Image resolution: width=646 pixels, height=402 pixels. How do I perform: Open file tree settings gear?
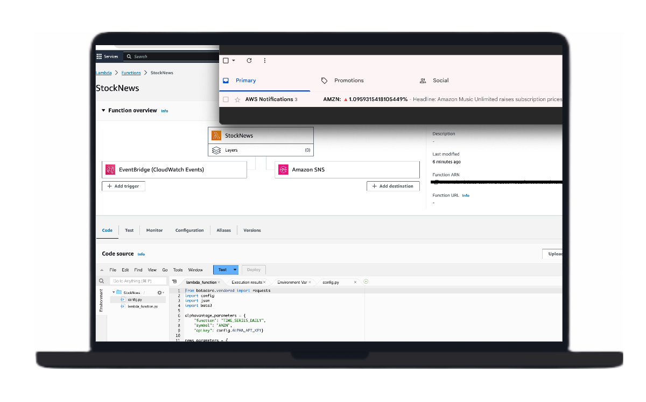coord(160,293)
